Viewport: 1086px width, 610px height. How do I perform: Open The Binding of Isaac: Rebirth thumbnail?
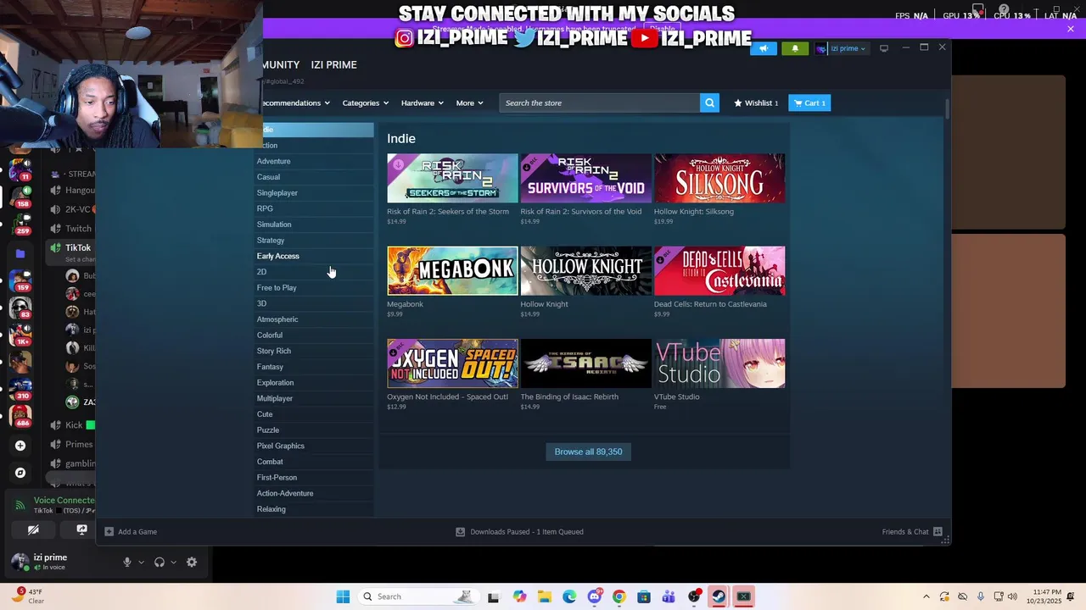tap(586, 363)
